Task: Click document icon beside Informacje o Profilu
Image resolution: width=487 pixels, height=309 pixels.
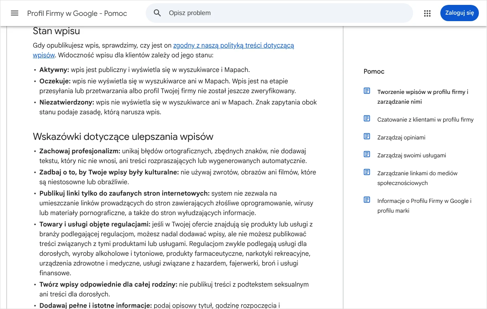Action: 367,200
